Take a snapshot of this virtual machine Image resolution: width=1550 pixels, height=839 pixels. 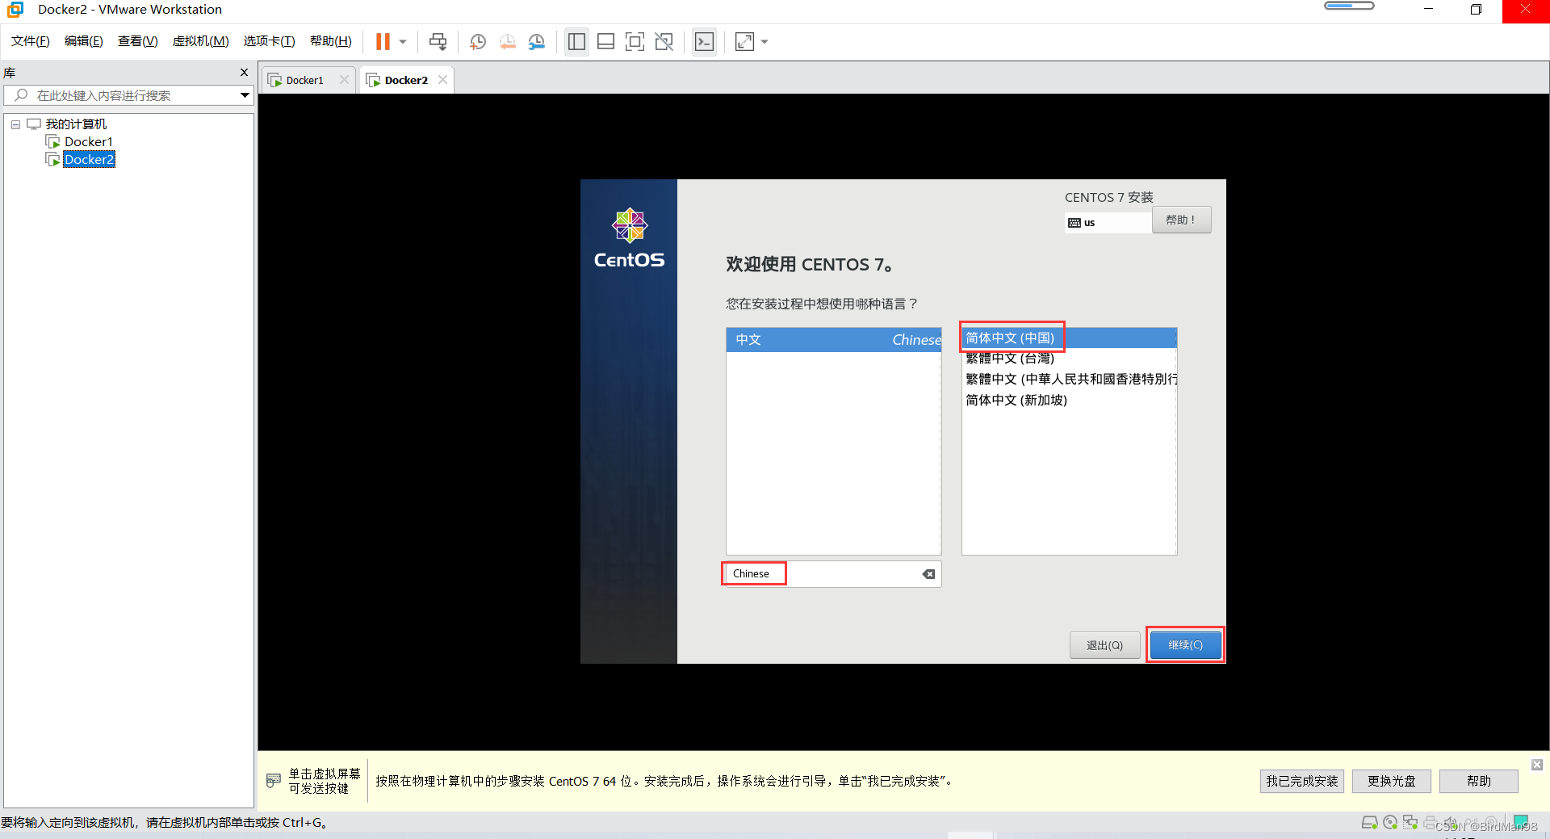[478, 42]
